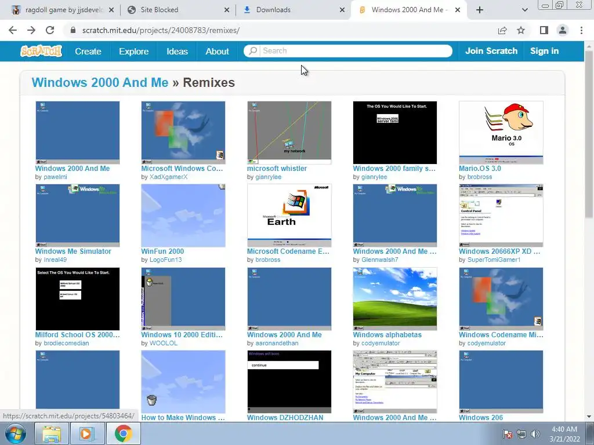This screenshot has width=594, height=445.
Task: Toggle the browser side panel icon
Action: [x=544, y=30]
